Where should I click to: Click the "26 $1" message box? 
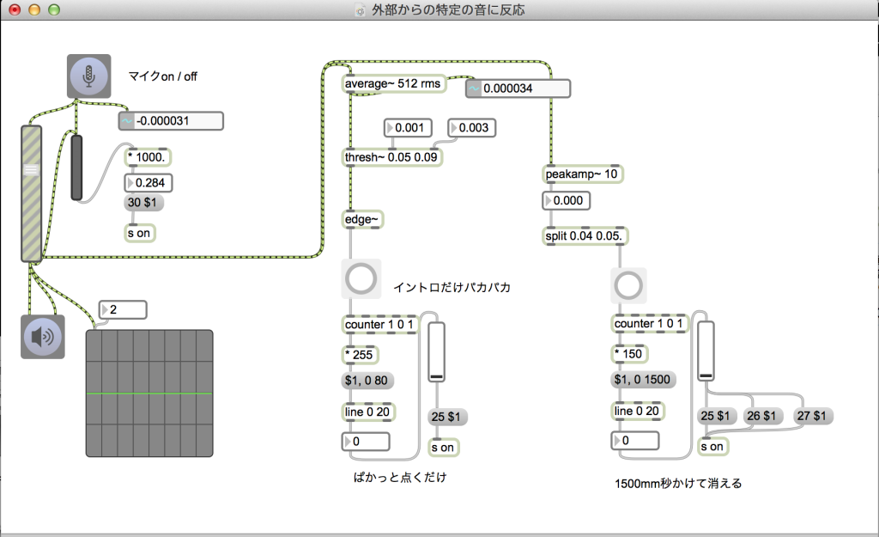pyautogui.click(x=762, y=415)
